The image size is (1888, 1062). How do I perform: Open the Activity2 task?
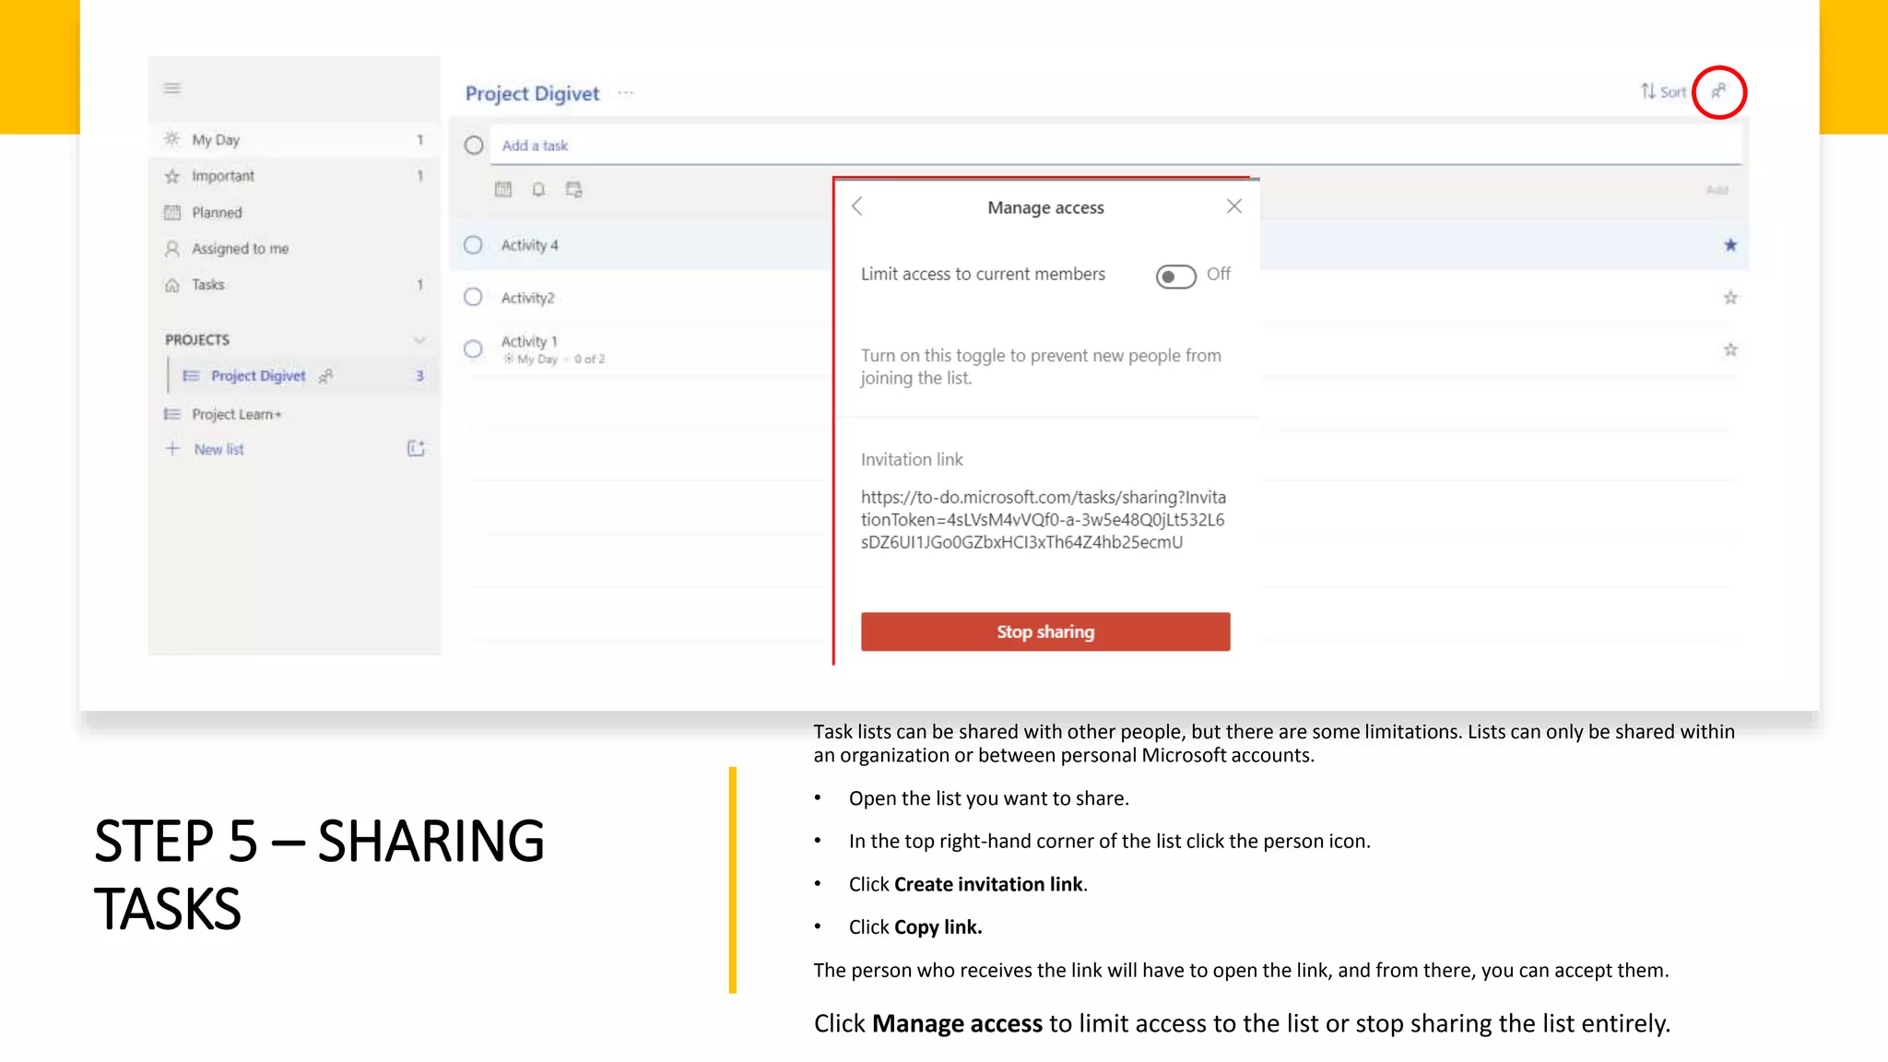[x=528, y=298]
